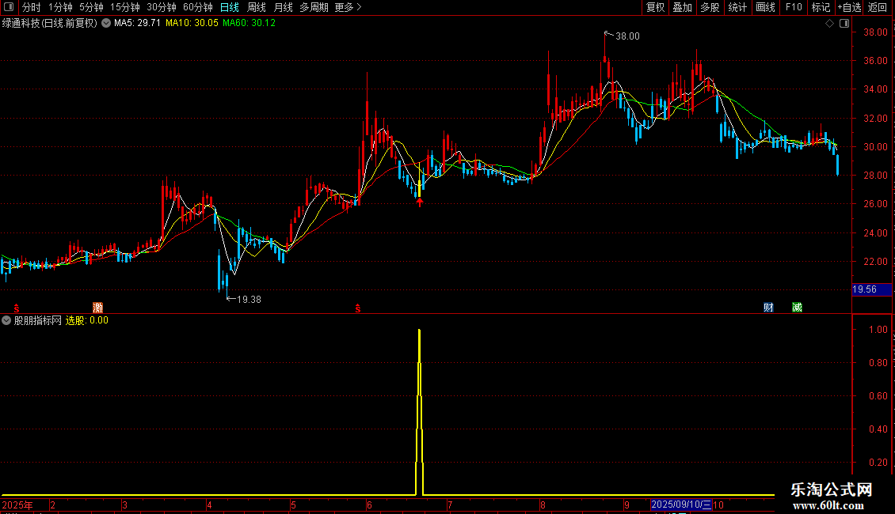Click the 19.38 low price label
This screenshot has width=895, height=514.
[249, 300]
